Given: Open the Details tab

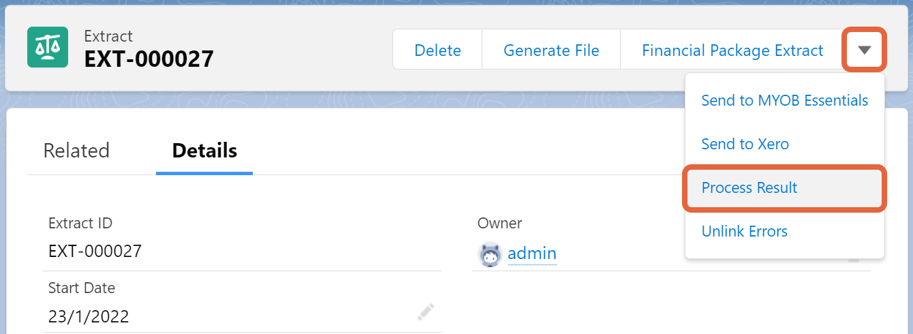Looking at the screenshot, I should tap(204, 150).
